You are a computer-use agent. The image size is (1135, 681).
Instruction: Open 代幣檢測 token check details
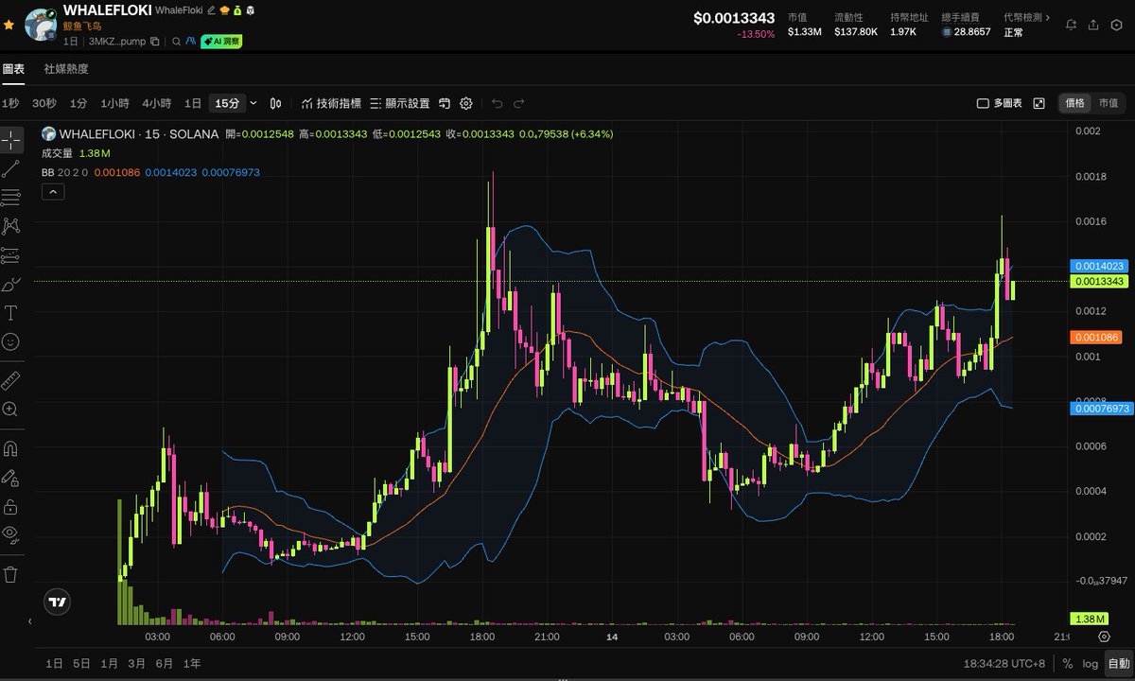1026,17
